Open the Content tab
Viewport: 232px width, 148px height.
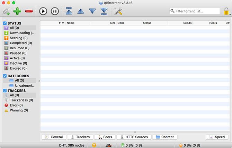165,137
